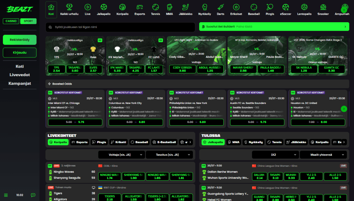Open Kampanjat in sidebar menu

tap(19, 84)
